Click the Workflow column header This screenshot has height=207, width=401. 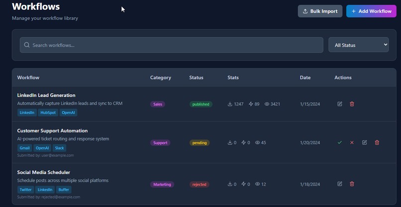tap(28, 77)
